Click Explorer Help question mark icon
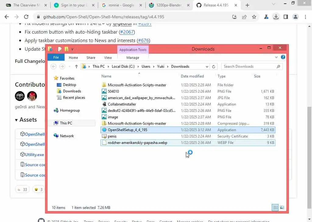 (x=283, y=57)
